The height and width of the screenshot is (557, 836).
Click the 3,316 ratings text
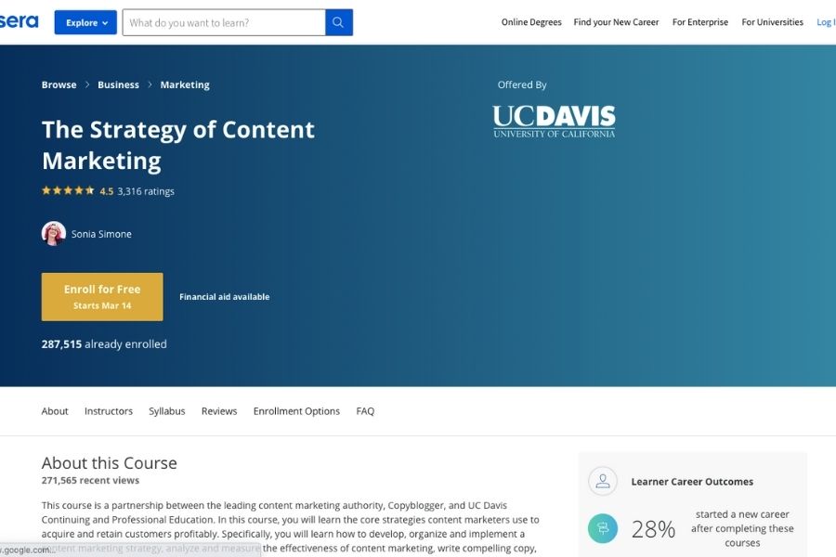tap(146, 191)
